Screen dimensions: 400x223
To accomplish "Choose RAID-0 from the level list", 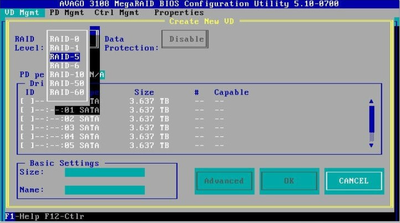I will [65, 39].
